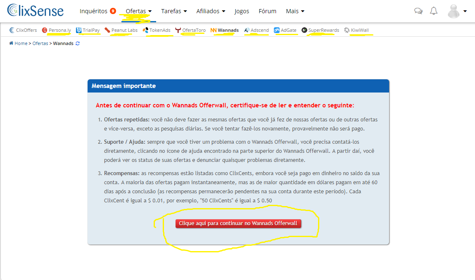Click the user avatar icon
Viewport: 475px width, 280px height.
tap(454, 11)
